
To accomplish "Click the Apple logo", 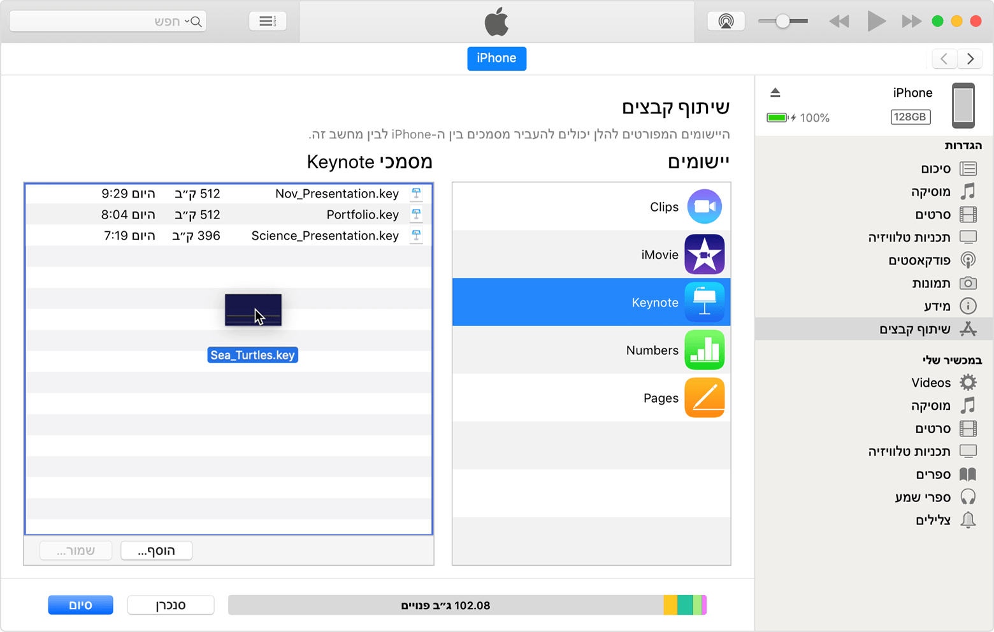I will pyautogui.click(x=496, y=22).
